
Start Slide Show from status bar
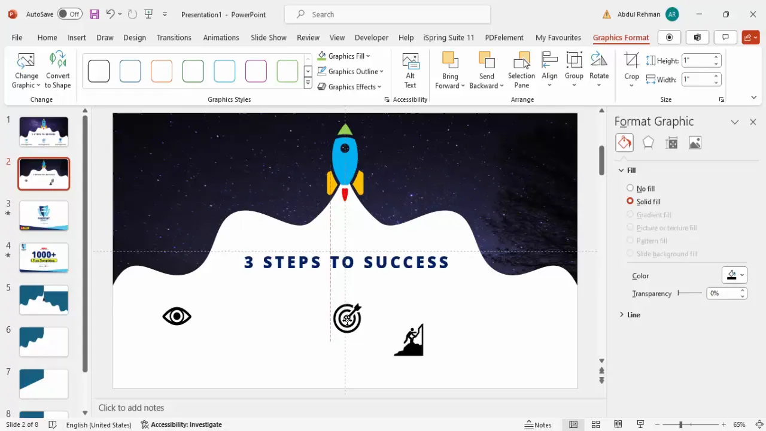point(640,424)
